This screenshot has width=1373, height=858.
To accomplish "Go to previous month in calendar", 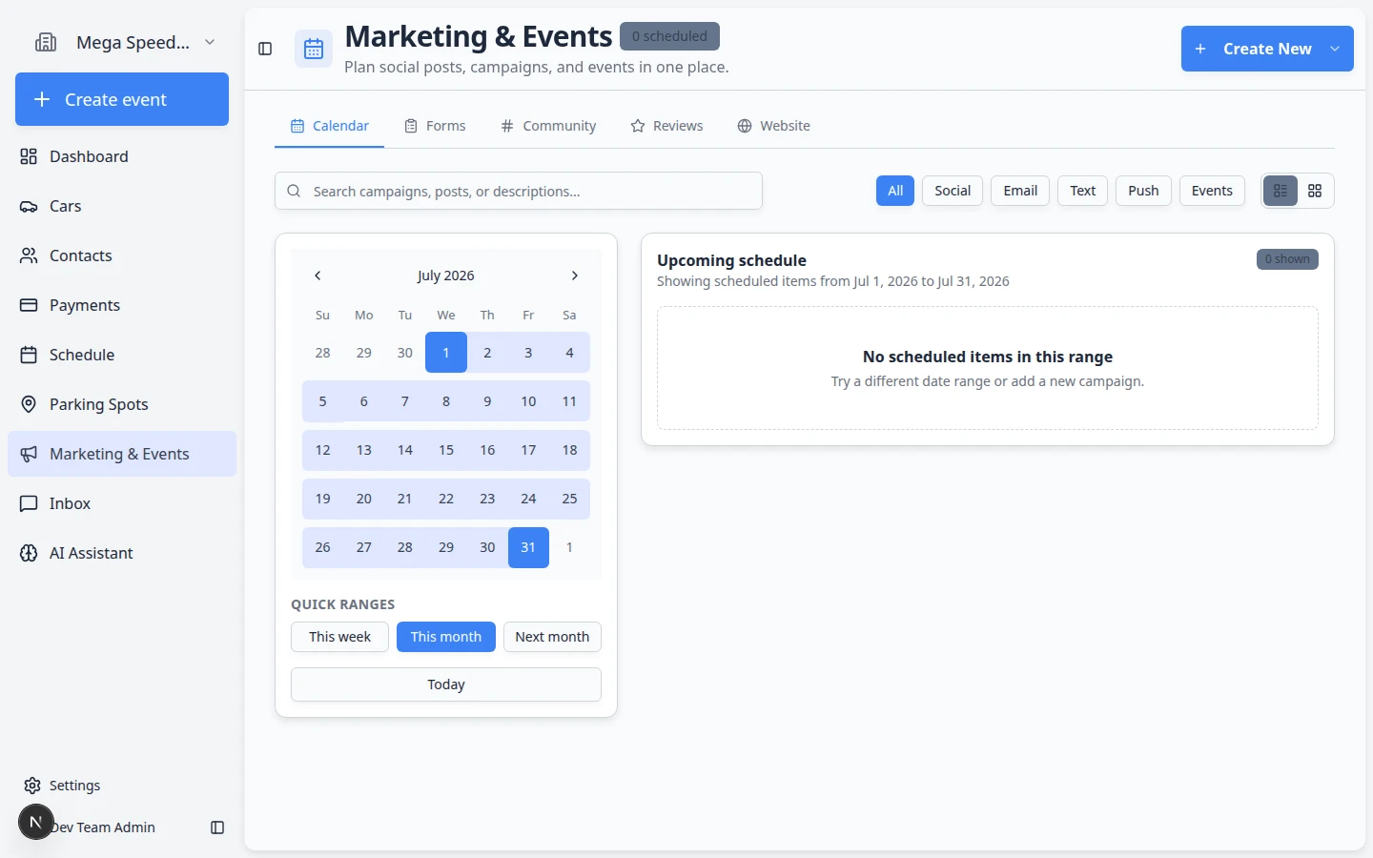I will [318, 276].
